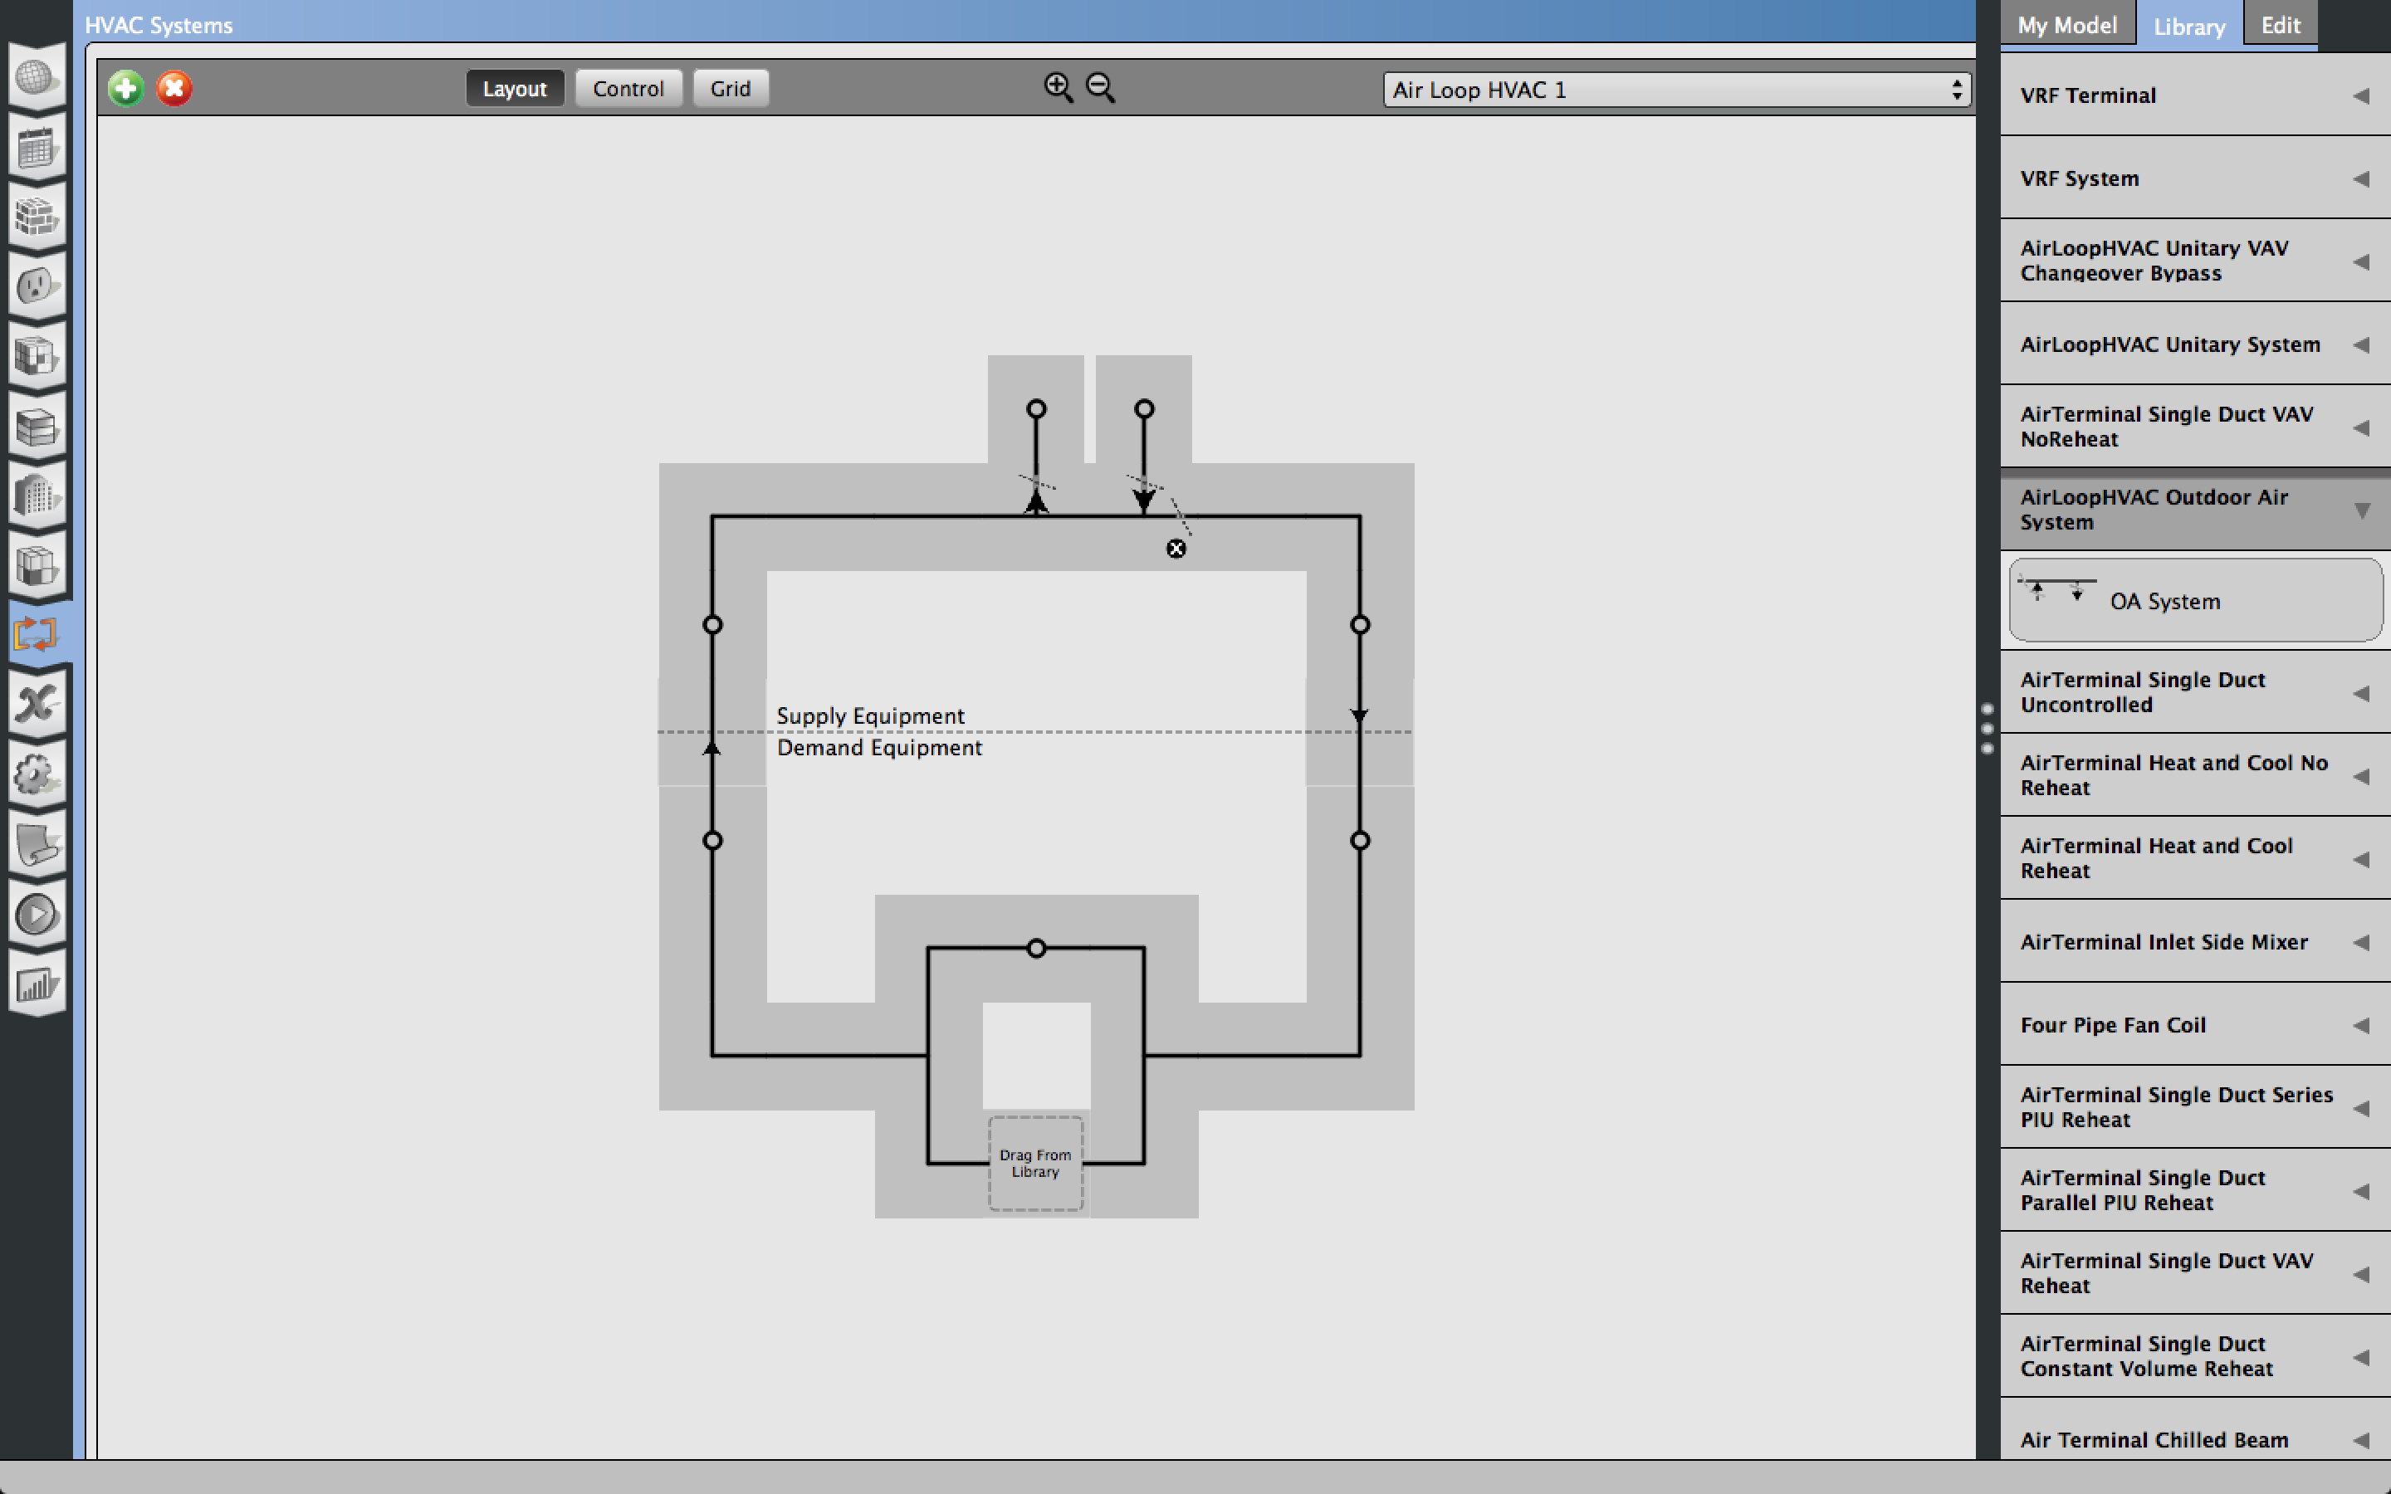Image resolution: width=2391 pixels, height=1494 pixels.
Task: Open the Site tab globe icon
Action: click(36, 76)
